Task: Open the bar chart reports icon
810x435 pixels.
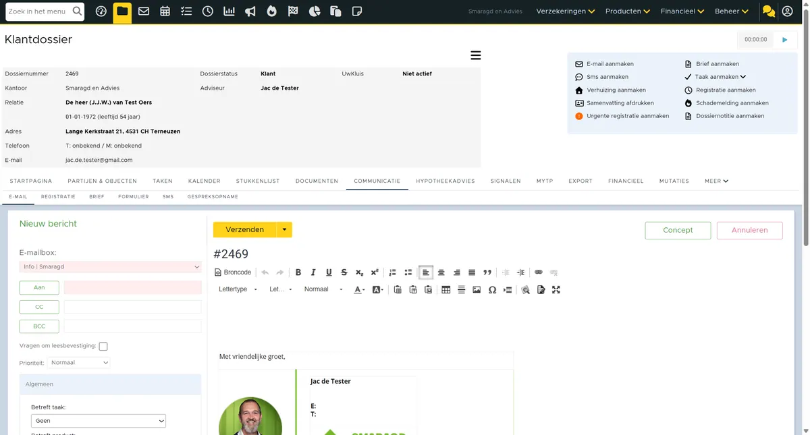Action: pos(230,11)
